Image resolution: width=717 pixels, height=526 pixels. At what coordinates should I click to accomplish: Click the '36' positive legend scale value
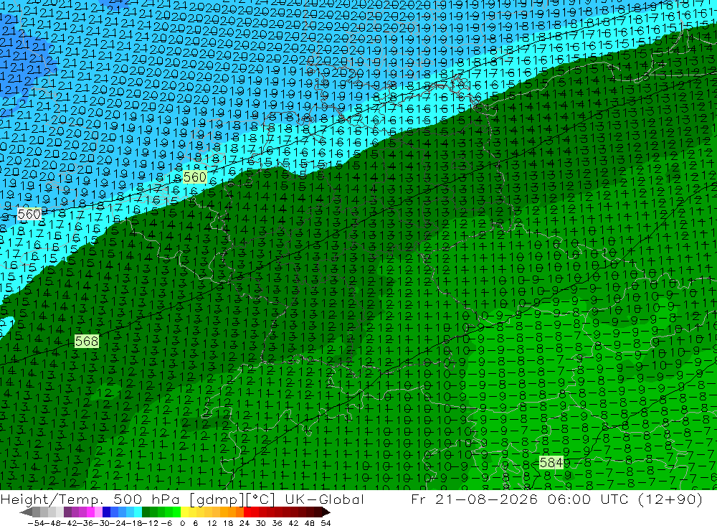pos(277,523)
